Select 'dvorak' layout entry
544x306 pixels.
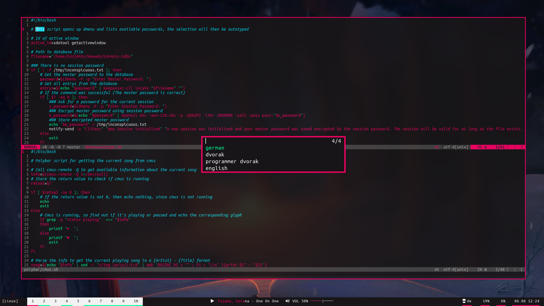(x=215, y=154)
